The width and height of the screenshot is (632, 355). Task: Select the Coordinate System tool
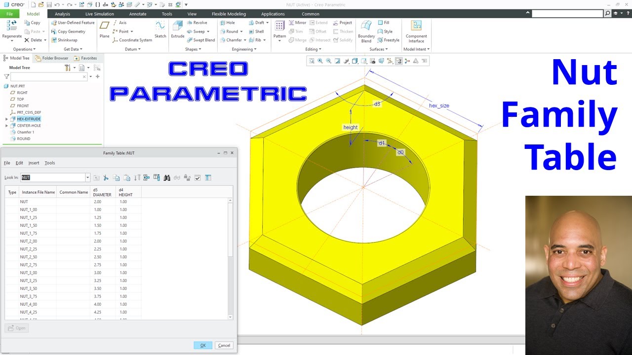(x=132, y=40)
